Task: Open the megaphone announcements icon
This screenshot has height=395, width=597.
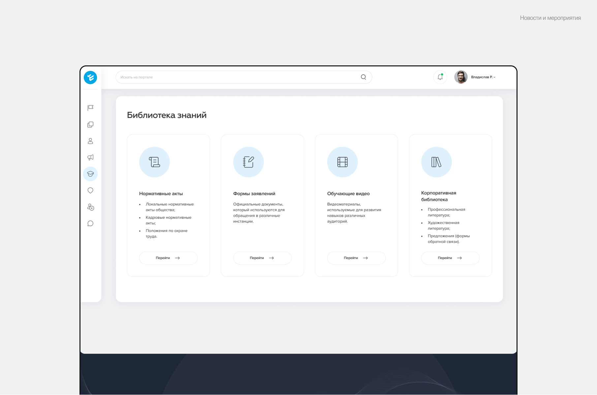Action: 90,158
